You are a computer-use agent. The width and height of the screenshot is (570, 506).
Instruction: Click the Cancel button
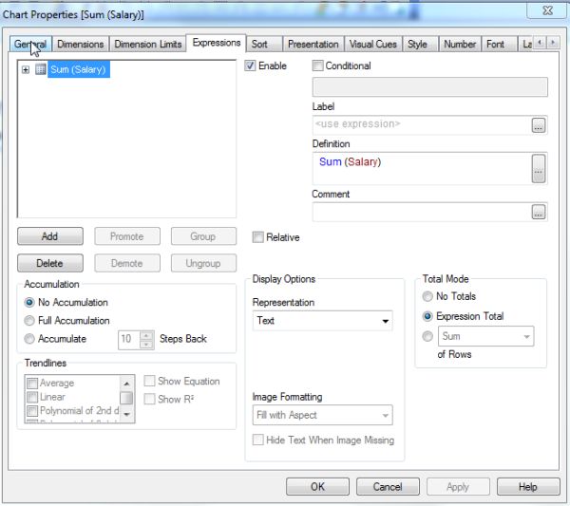click(x=388, y=487)
